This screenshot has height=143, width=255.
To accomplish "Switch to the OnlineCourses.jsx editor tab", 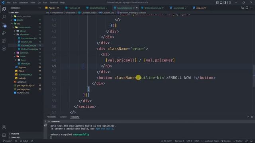I will (x=154, y=8).
